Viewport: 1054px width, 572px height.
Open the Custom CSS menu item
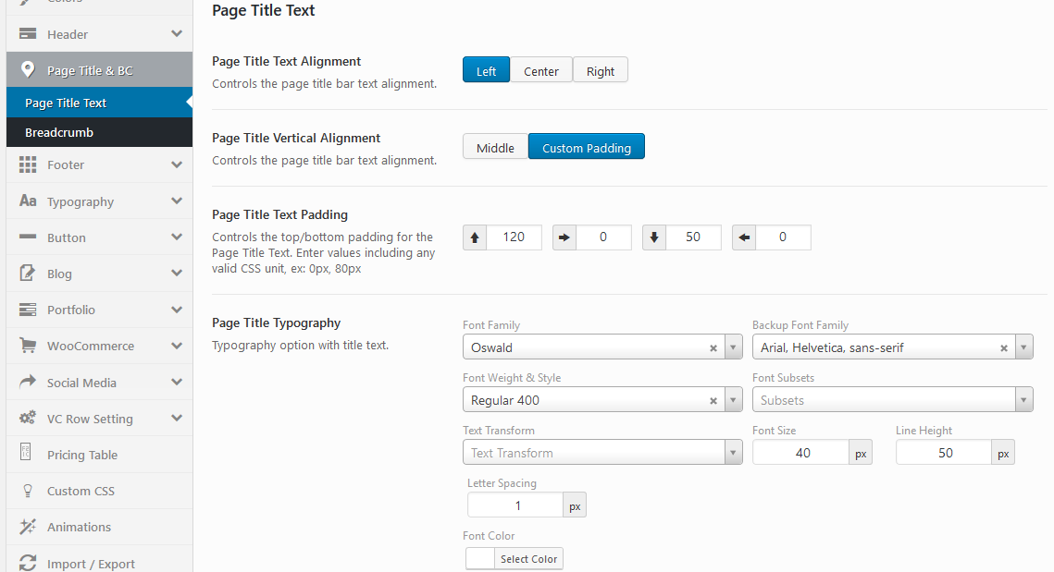point(100,491)
